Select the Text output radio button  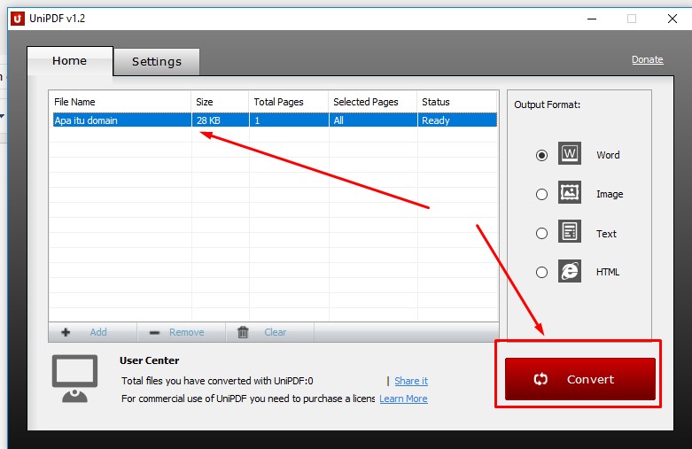pos(541,233)
